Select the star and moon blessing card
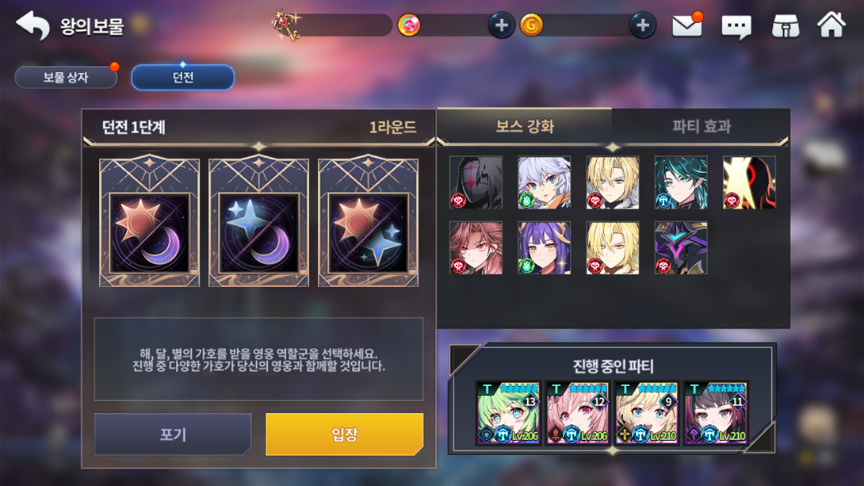The height and width of the screenshot is (486, 864). coord(258,221)
